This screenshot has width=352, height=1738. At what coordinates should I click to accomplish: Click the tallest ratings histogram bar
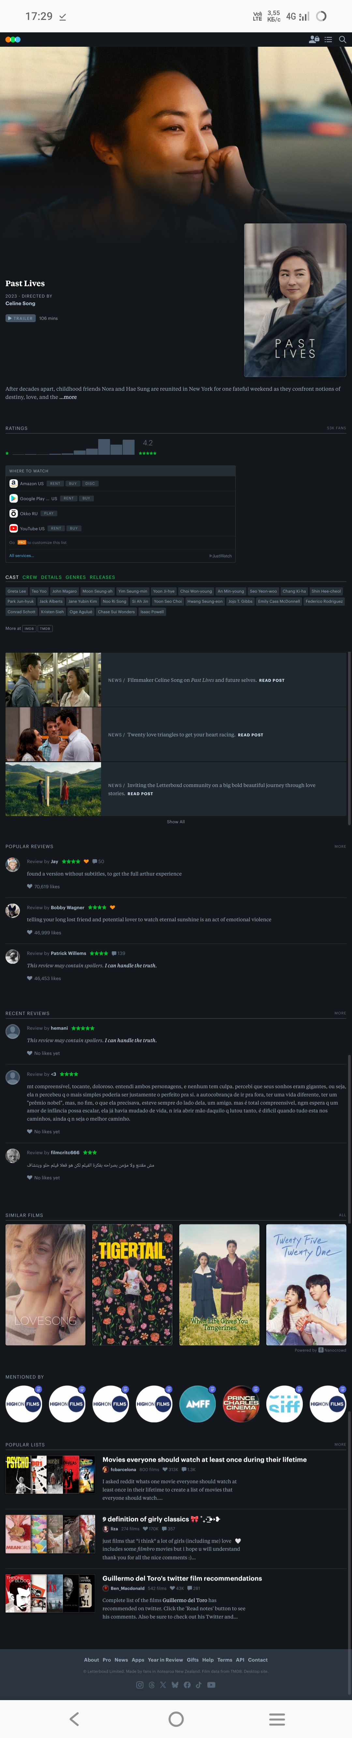point(104,447)
